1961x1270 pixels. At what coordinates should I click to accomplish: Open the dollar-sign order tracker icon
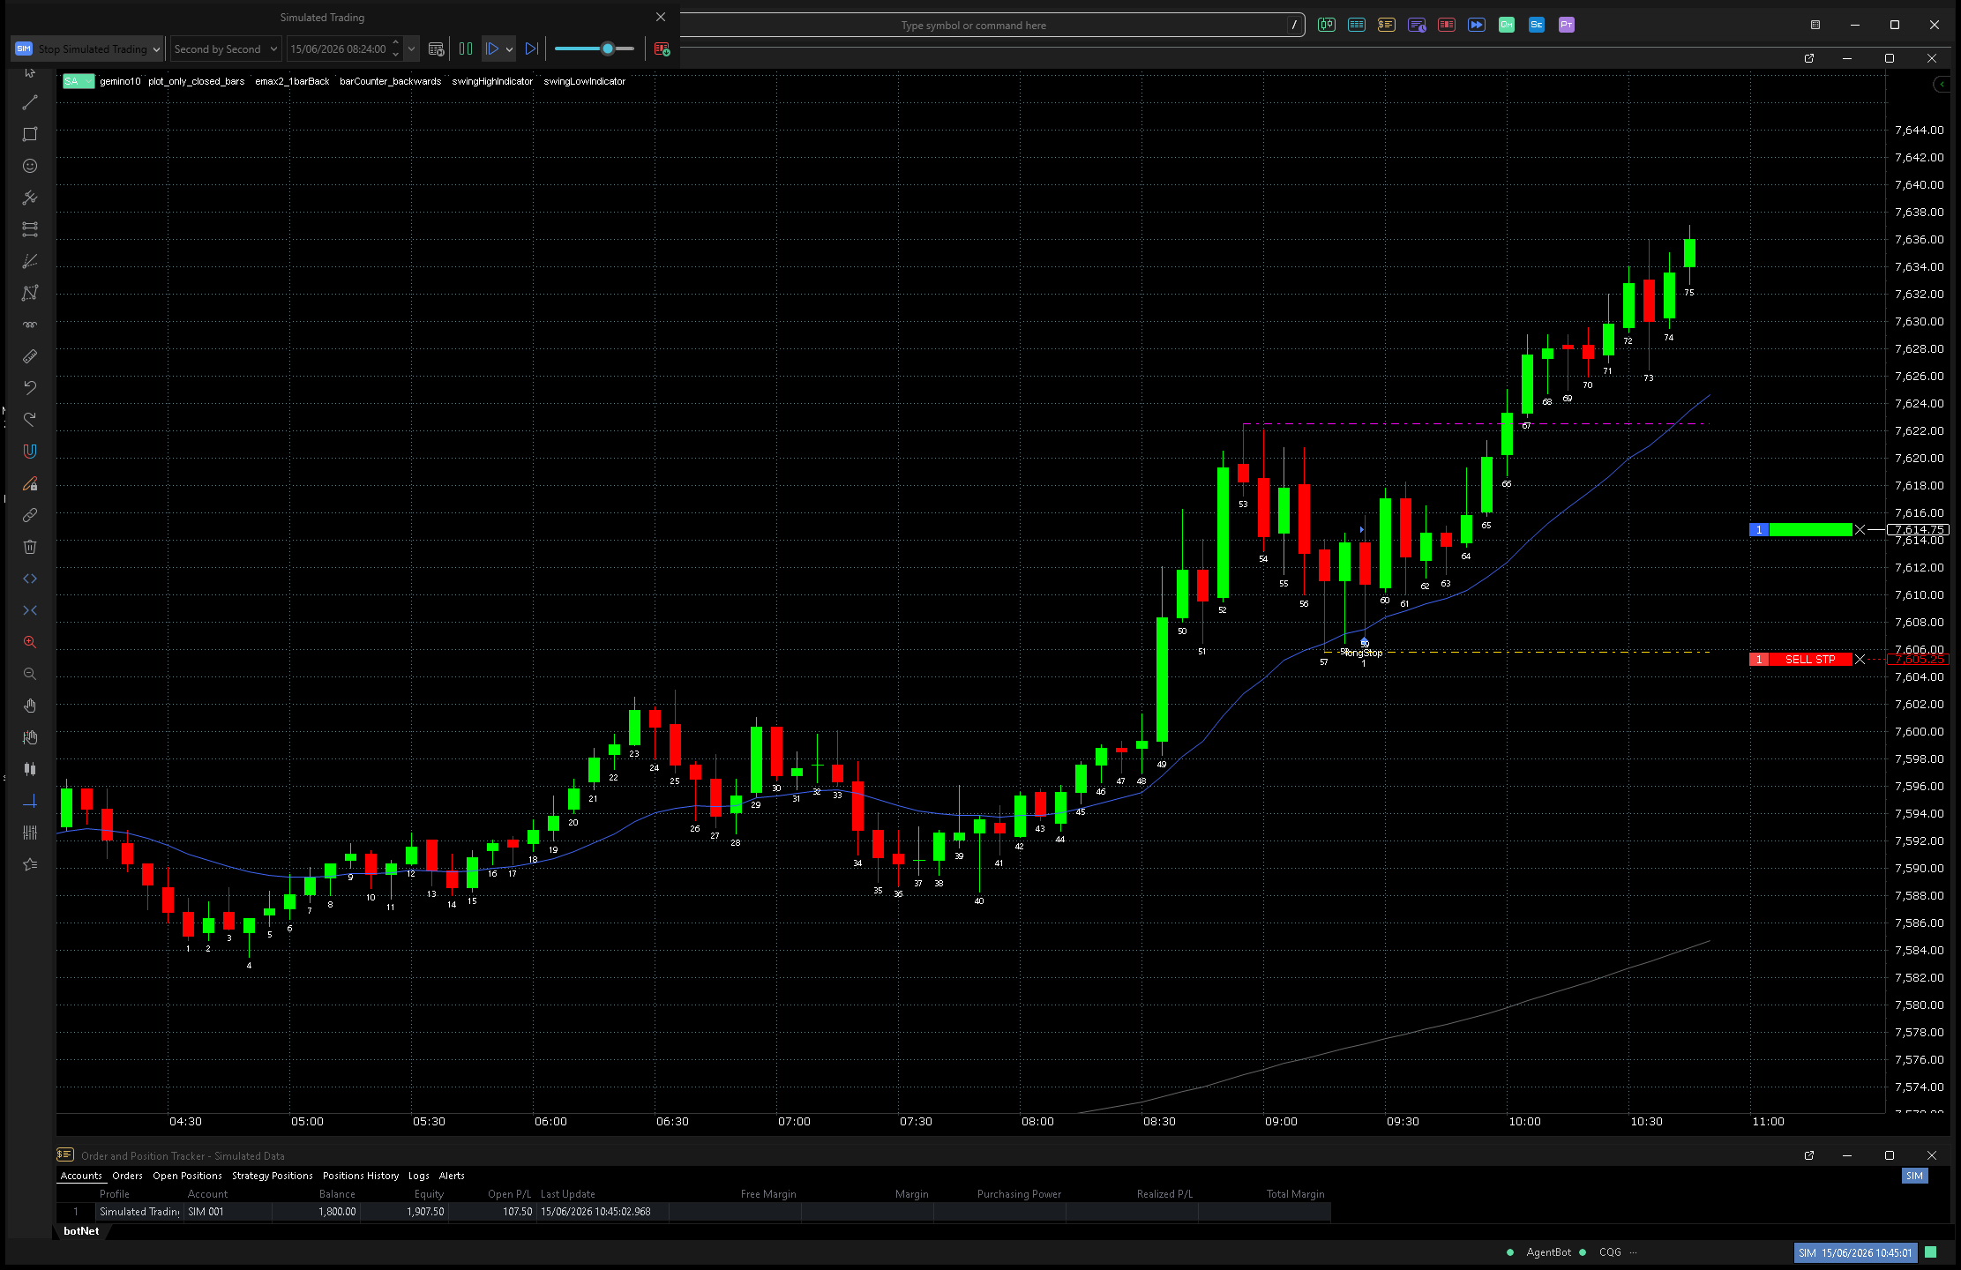pyautogui.click(x=1387, y=25)
